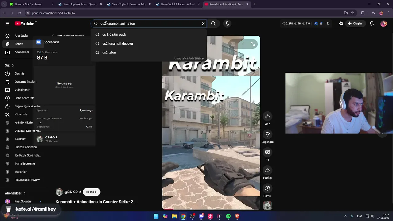Switch to the Stream - Kick Dashboard tab

pos(31,4)
